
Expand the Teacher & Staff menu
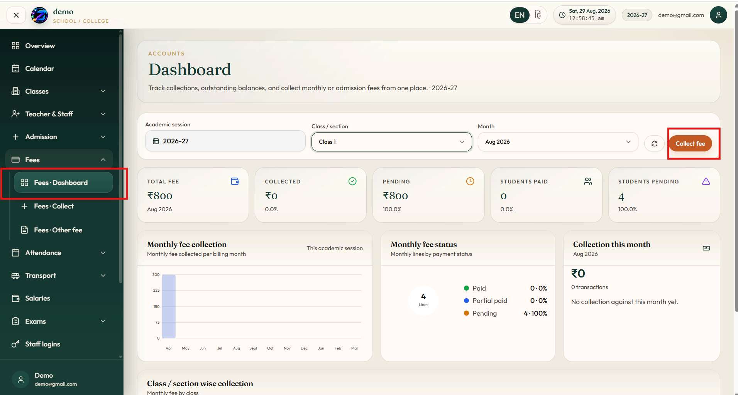click(x=59, y=114)
